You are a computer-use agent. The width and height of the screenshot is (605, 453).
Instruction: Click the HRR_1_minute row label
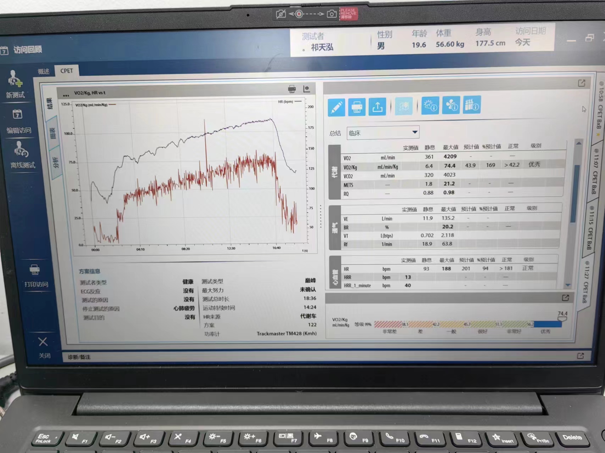[357, 285]
